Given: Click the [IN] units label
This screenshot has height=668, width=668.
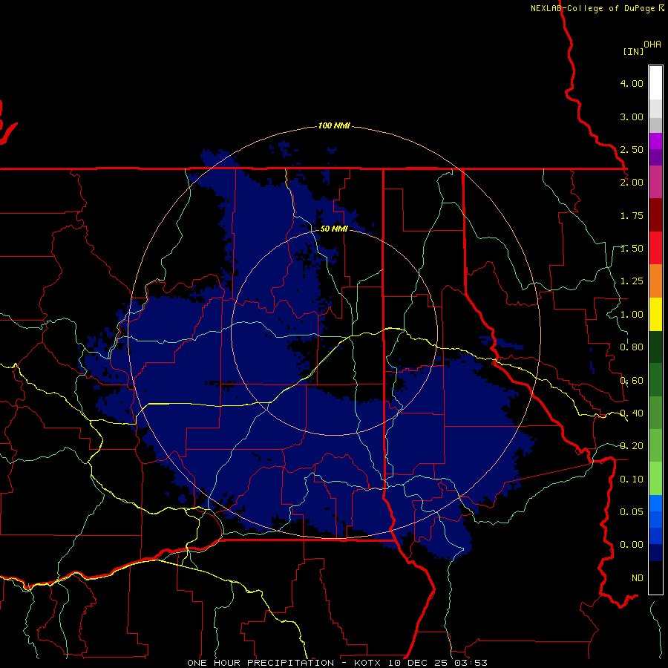Looking at the screenshot, I should (x=634, y=51).
